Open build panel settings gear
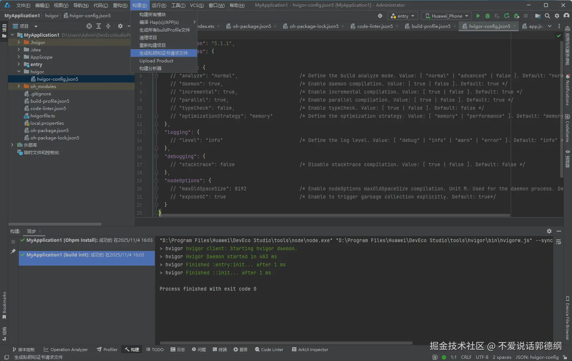This screenshot has height=361, width=572. (x=549, y=231)
